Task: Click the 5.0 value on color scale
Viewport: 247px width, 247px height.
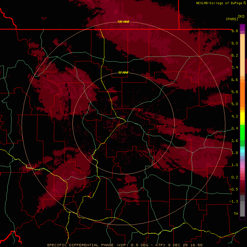Action: tap(235, 104)
